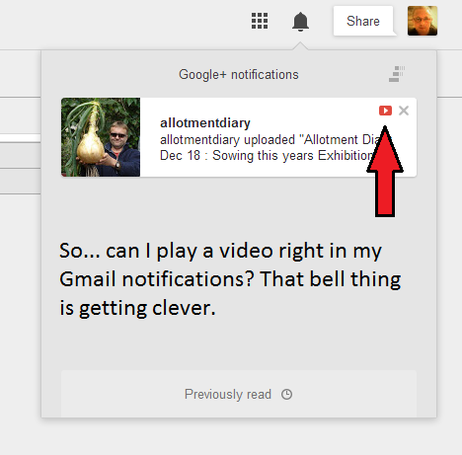Dismiss the allotmentdiary notification
This screenshot has width=462, height=455.
click(404, 111)
